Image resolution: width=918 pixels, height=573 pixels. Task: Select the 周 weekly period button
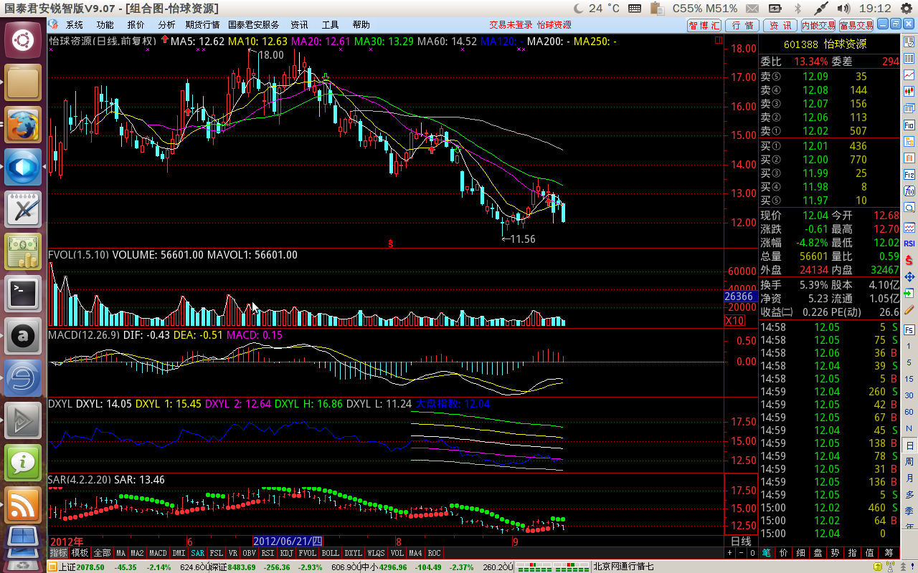coord(909,461)
